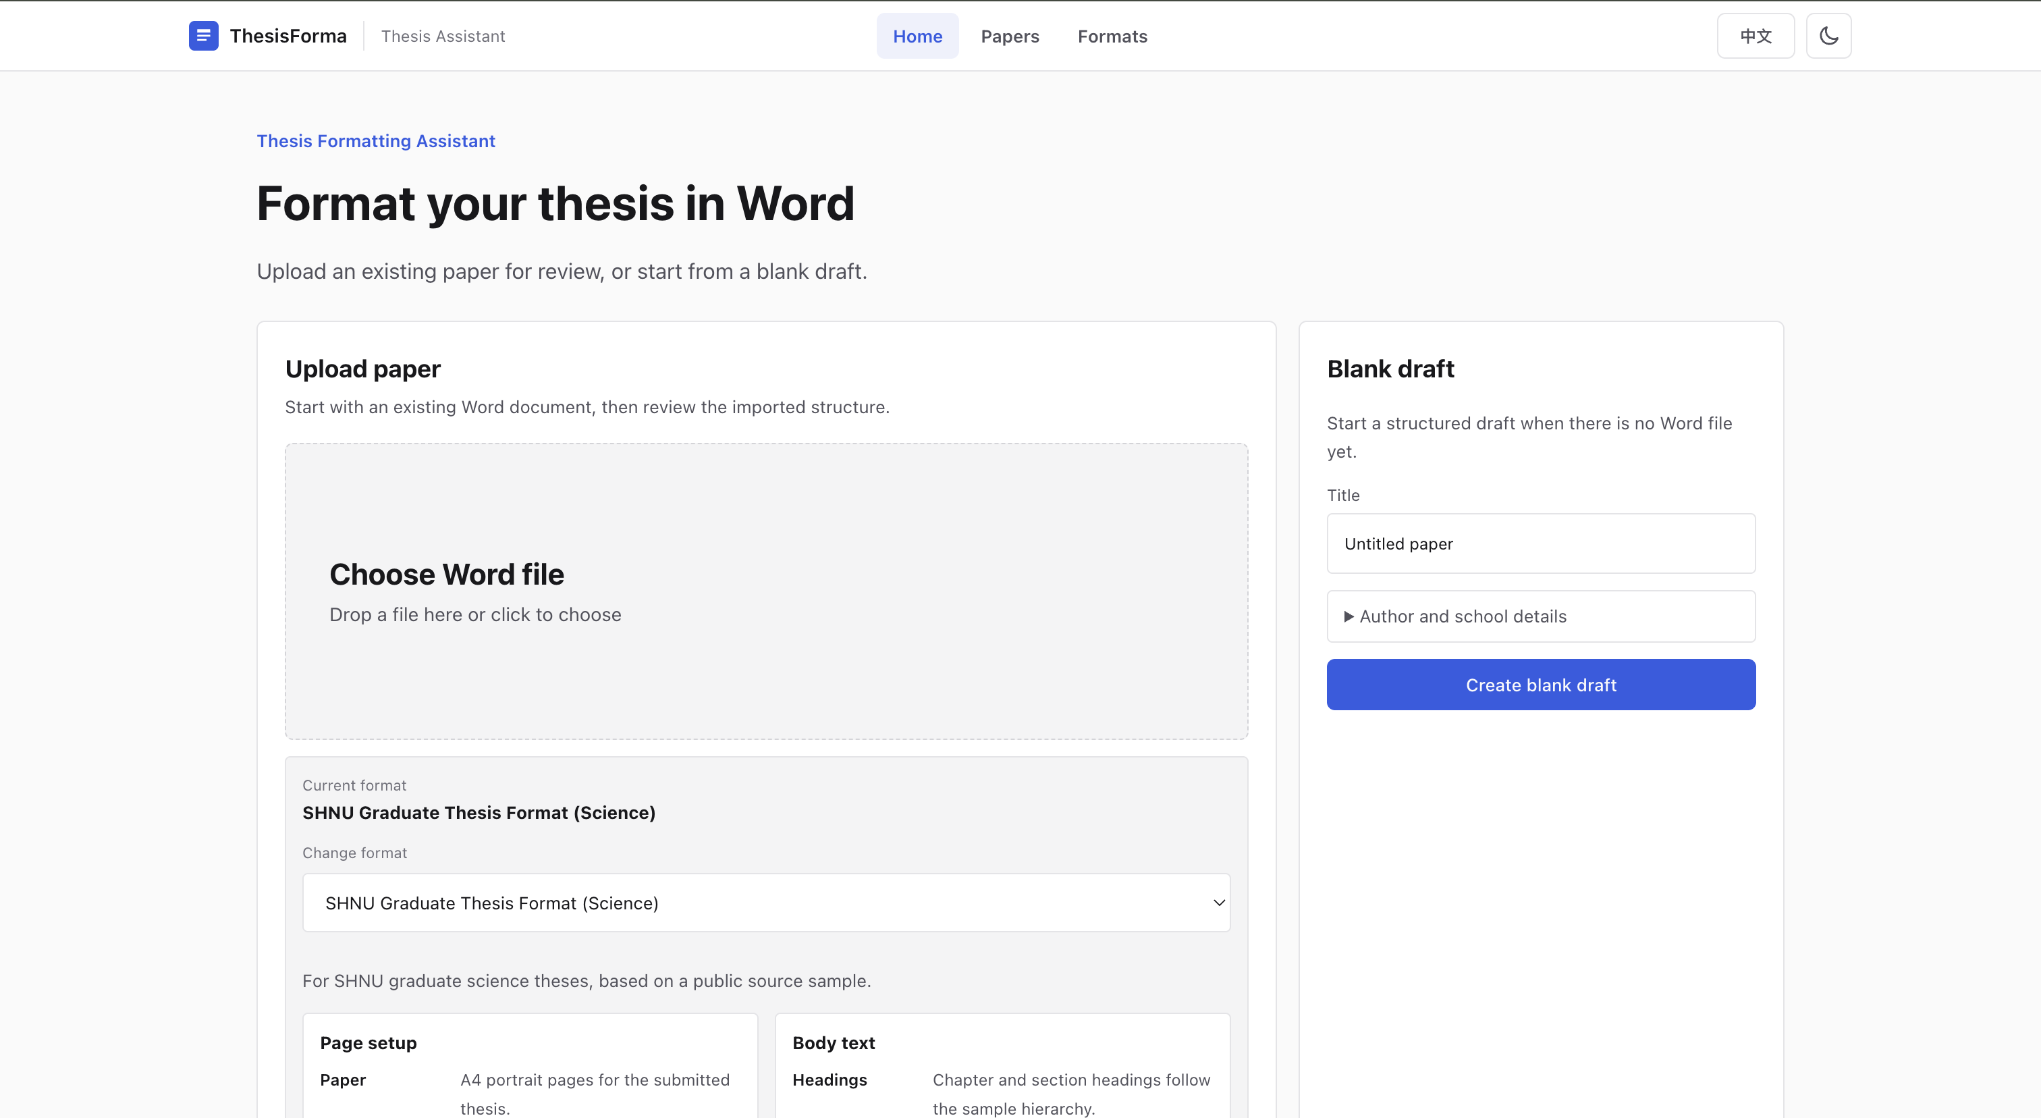Click the Create blank draft button

(1541, 685)
